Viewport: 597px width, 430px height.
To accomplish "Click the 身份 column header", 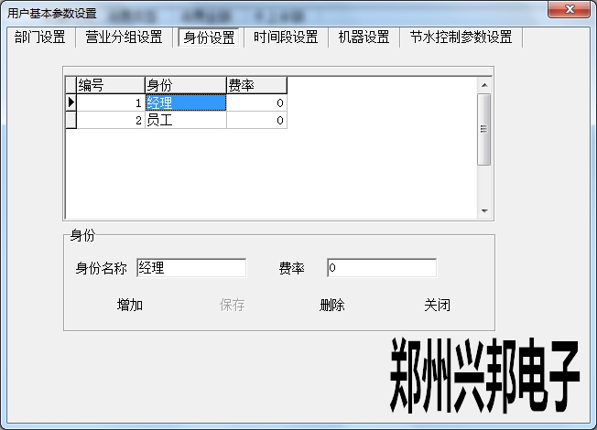I will [185, 85].
